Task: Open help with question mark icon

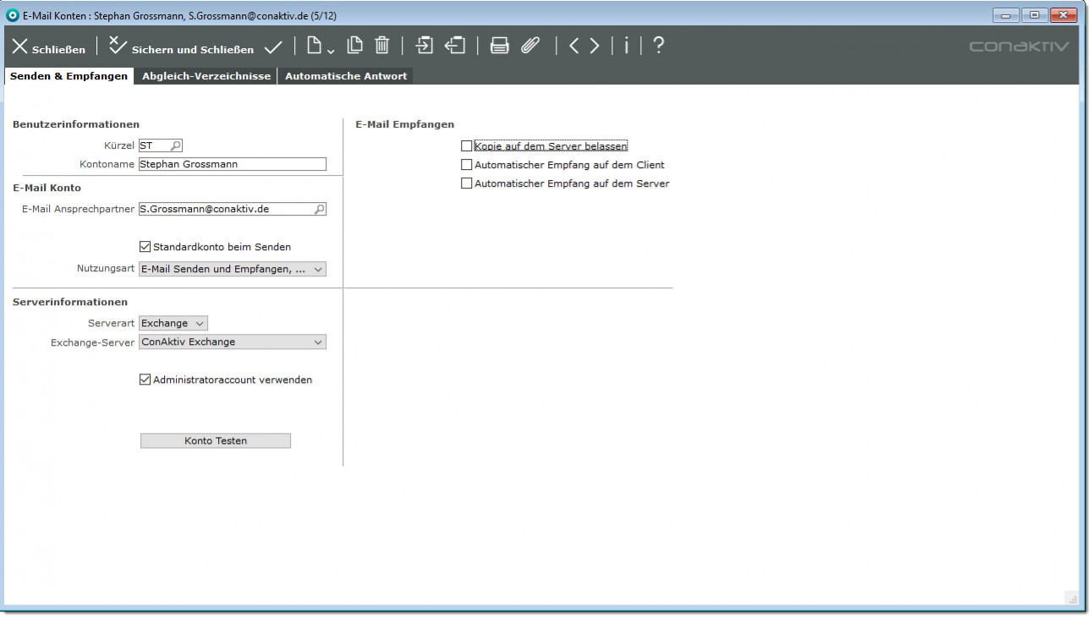Action: 659,46
